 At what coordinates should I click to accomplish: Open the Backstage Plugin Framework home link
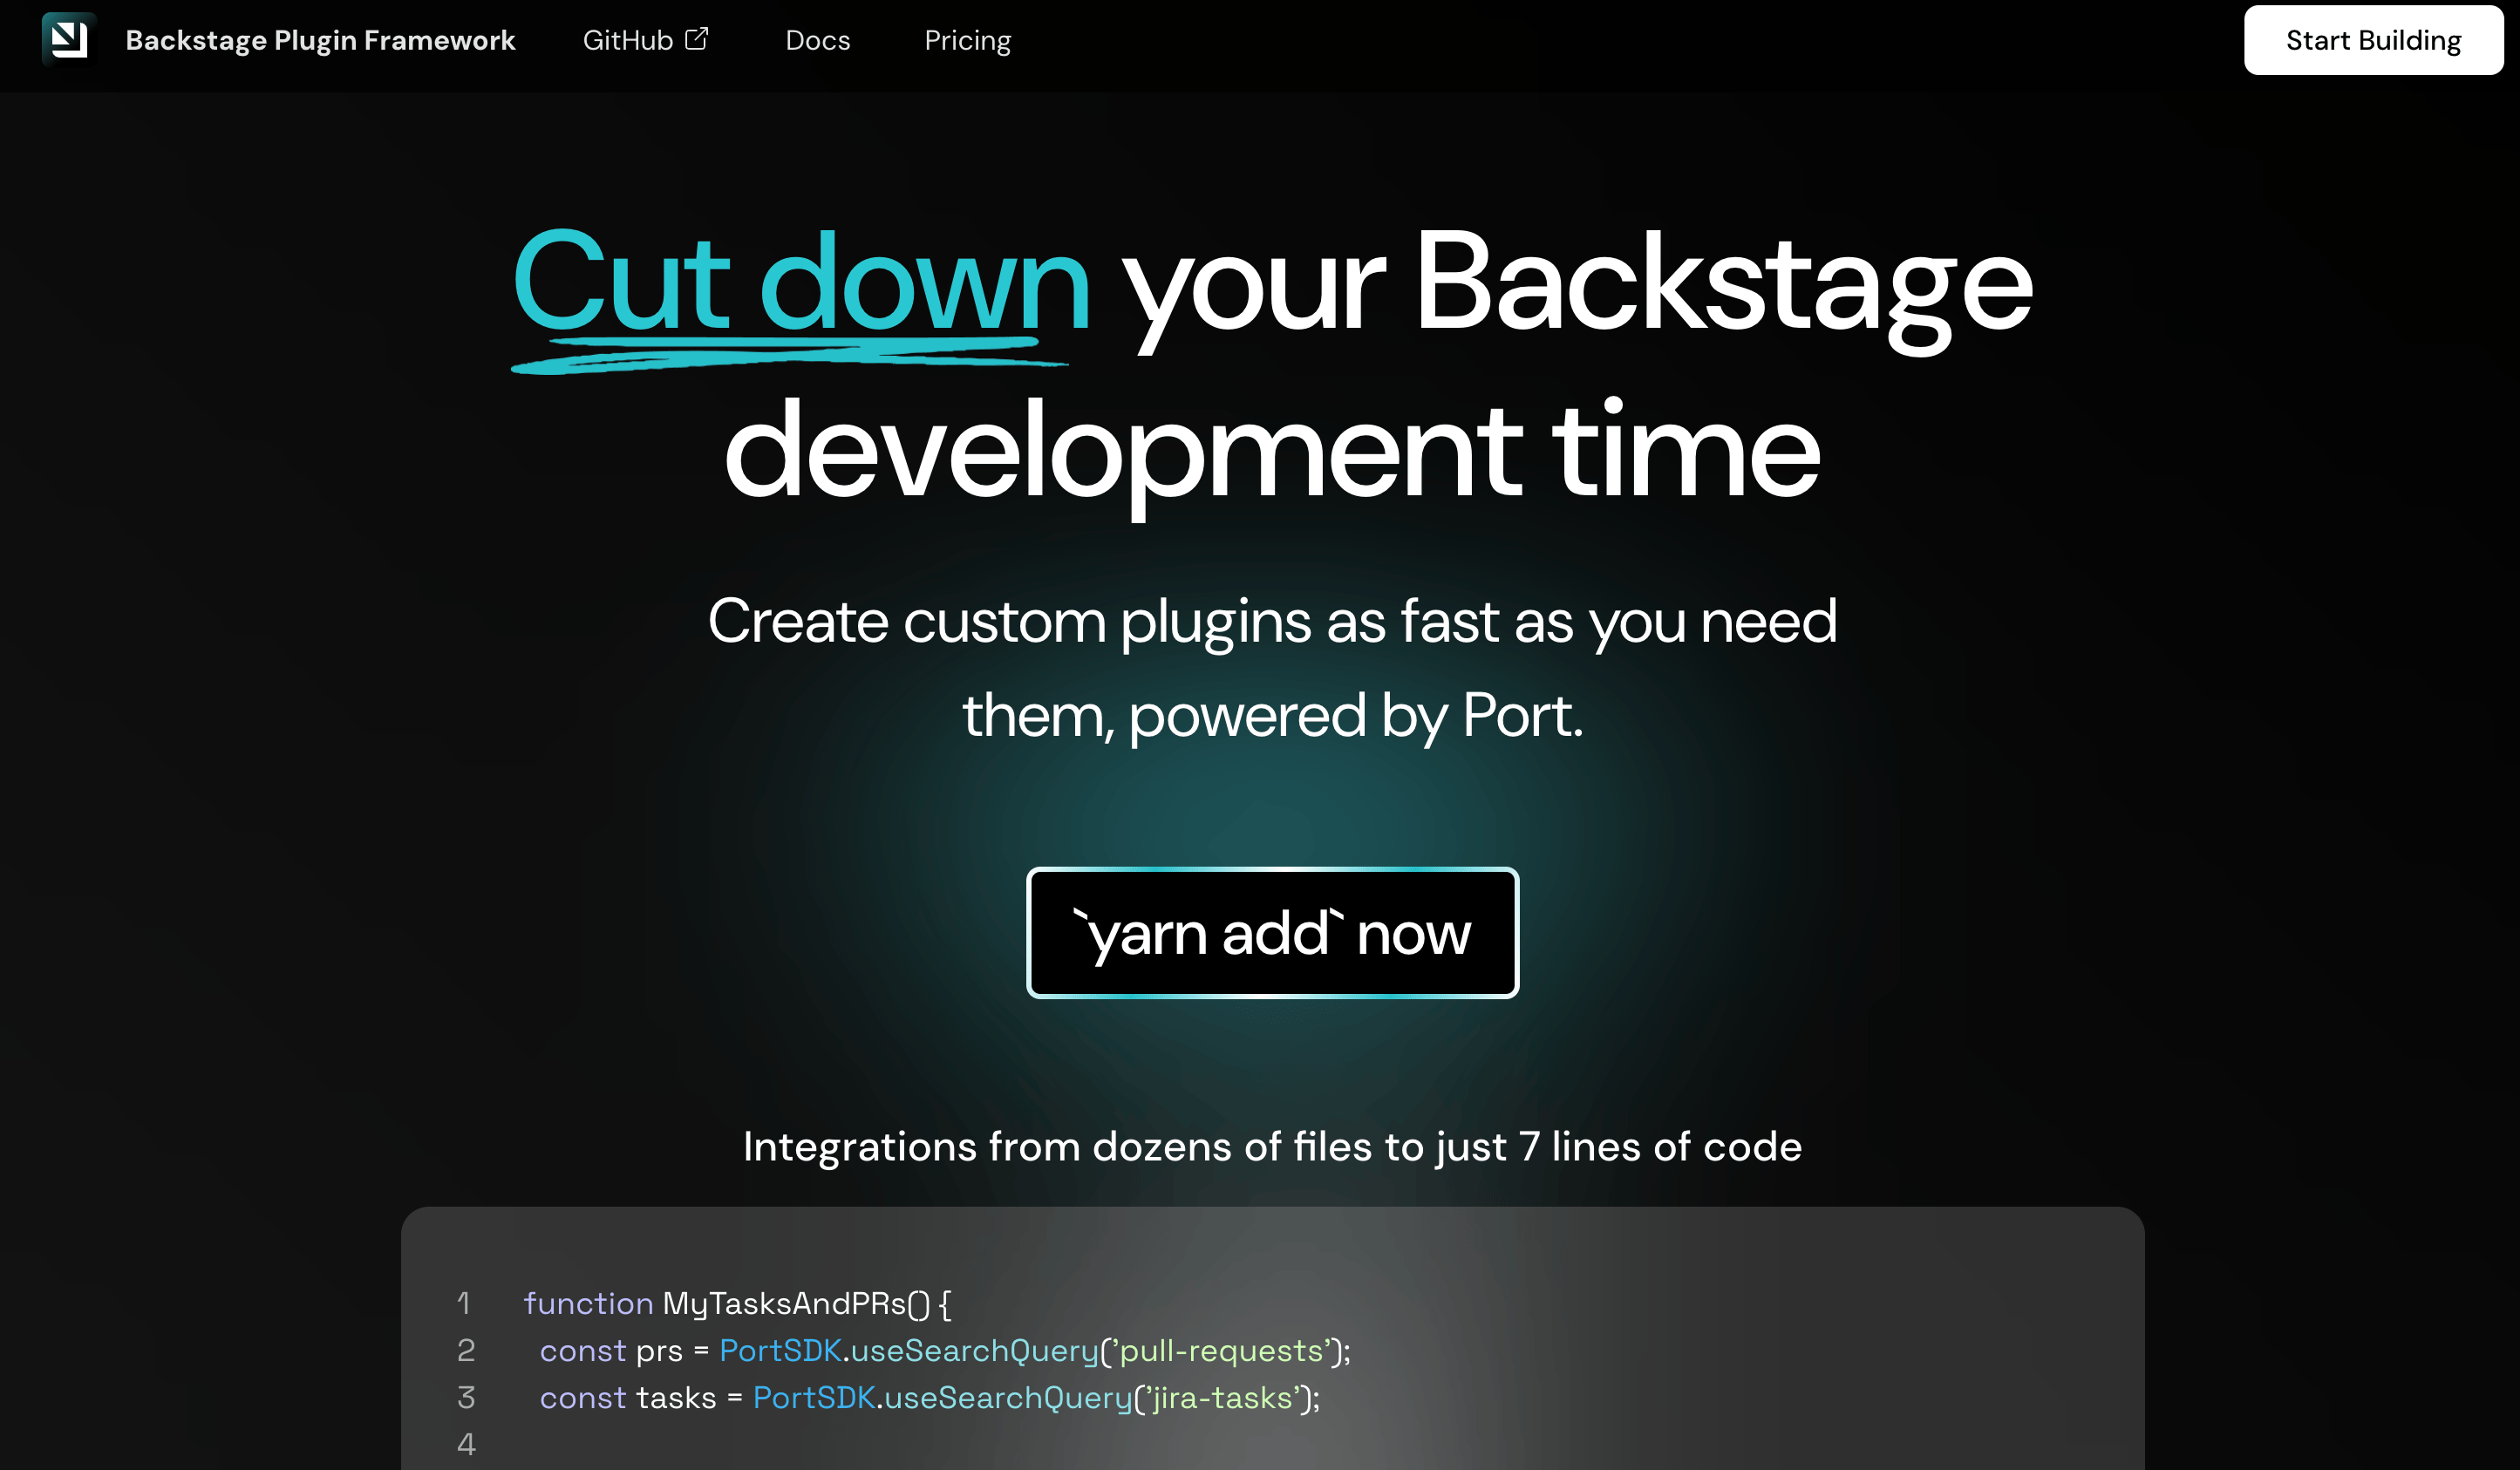pyautogui.click(x=320, y=40)
